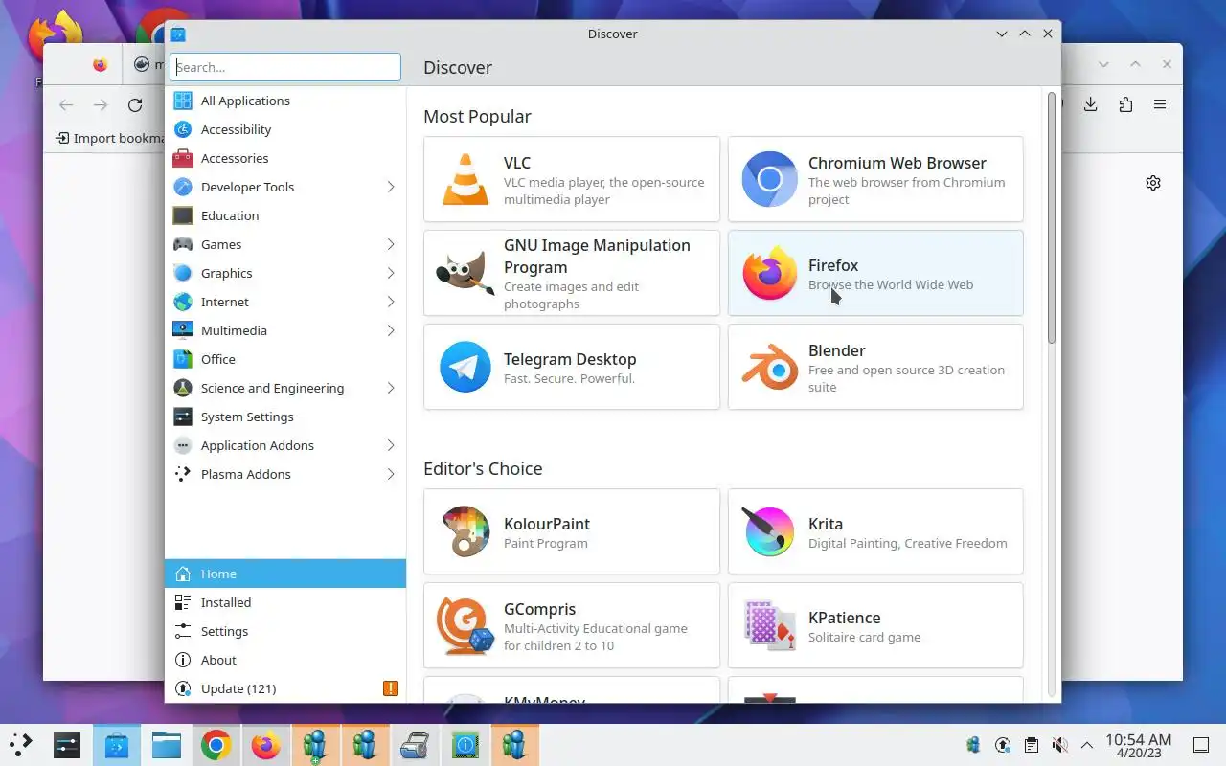The width and height of the screenshot is (1226, 766).
Task: Open the Installed applications page
Action: point(285,602)
